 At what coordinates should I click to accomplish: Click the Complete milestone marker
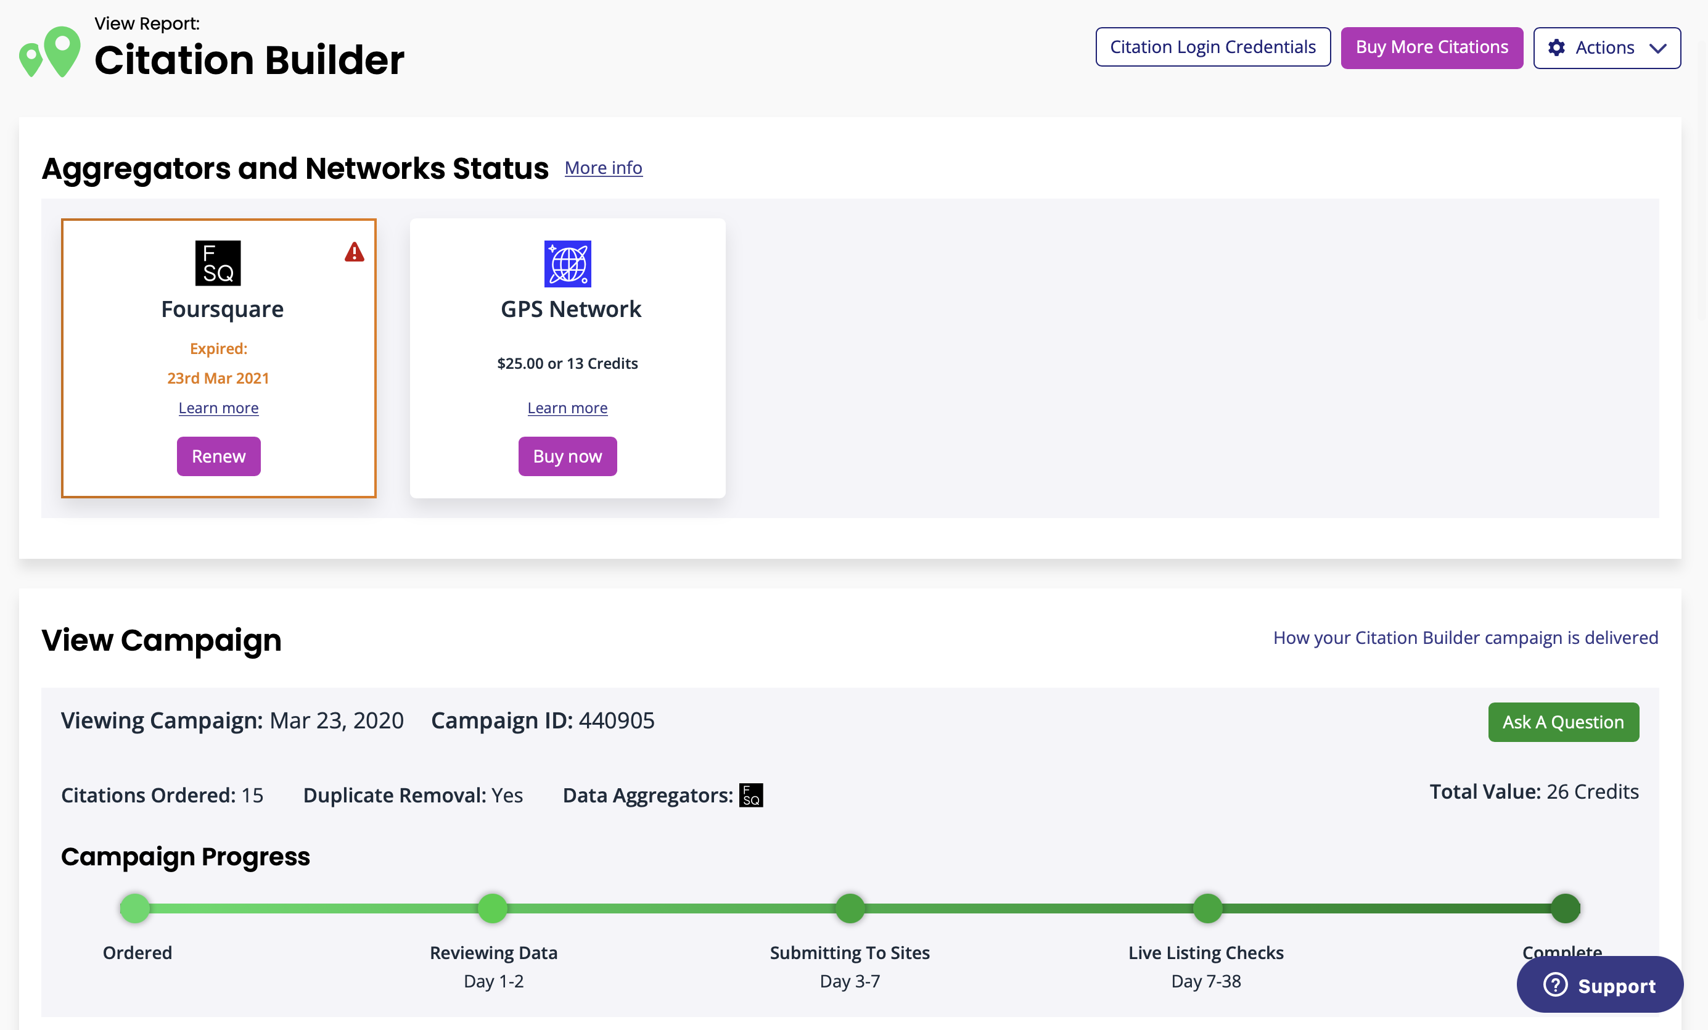[1564, 908]
